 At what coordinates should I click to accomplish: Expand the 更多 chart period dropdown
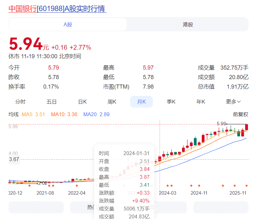[x=233, y=102]
